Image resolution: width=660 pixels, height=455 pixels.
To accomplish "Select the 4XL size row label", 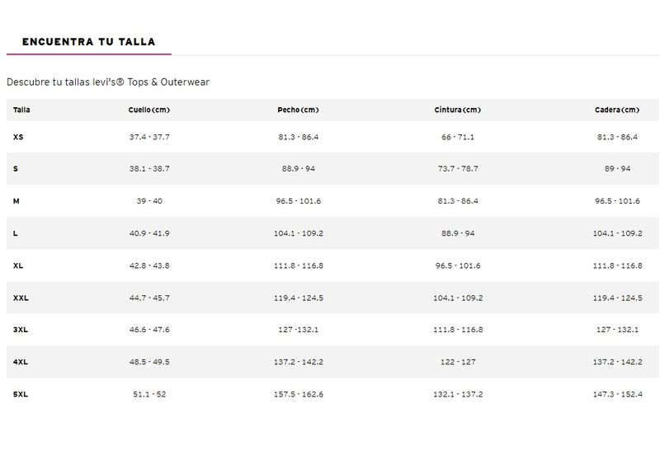I will (21, 362).
